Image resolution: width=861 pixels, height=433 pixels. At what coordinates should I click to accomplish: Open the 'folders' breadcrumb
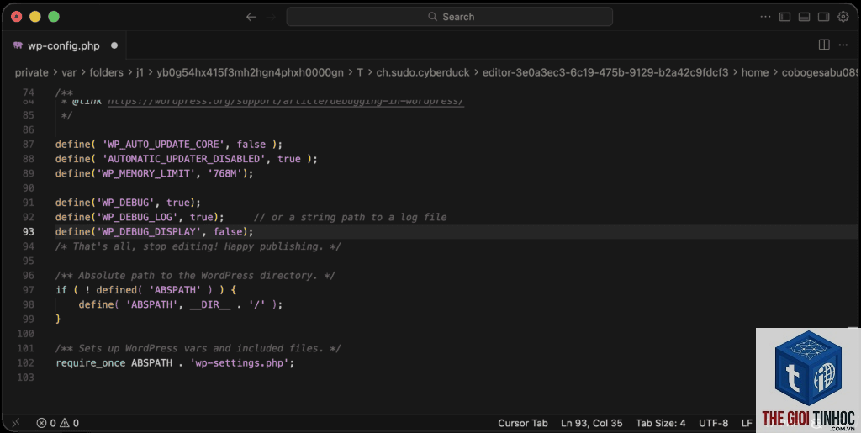point(106,72)
